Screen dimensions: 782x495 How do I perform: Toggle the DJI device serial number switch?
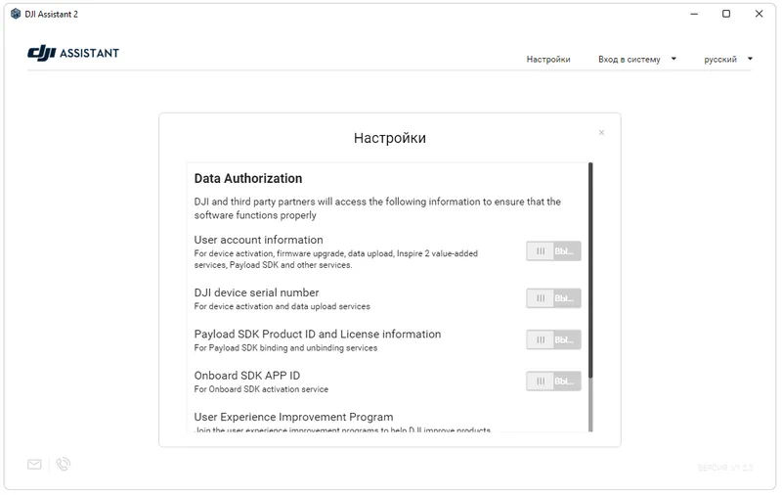tap(553, 297)
